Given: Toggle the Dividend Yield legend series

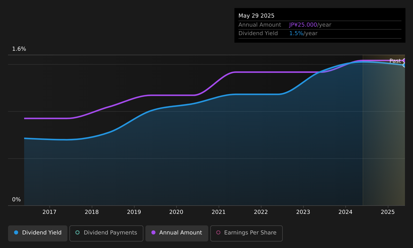Looking at the screenshot, I should pyautogui.click(x=38, y=233).
